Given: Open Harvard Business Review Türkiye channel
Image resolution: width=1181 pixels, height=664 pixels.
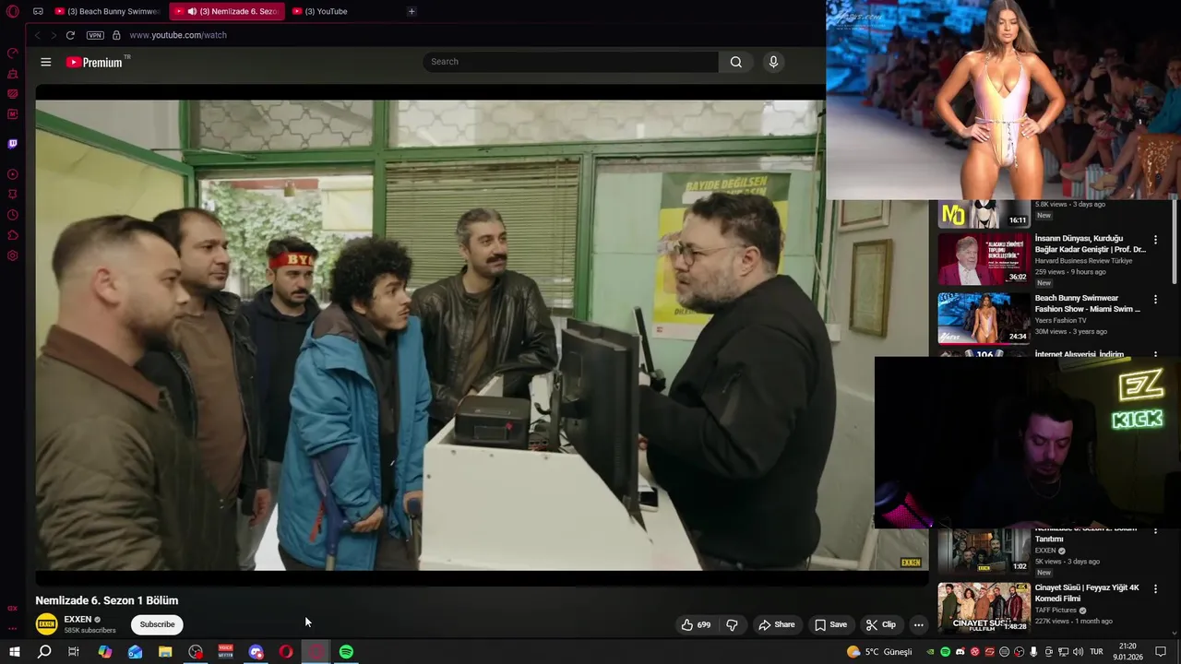Looking at the screenshot, I should coord(1083,261).
